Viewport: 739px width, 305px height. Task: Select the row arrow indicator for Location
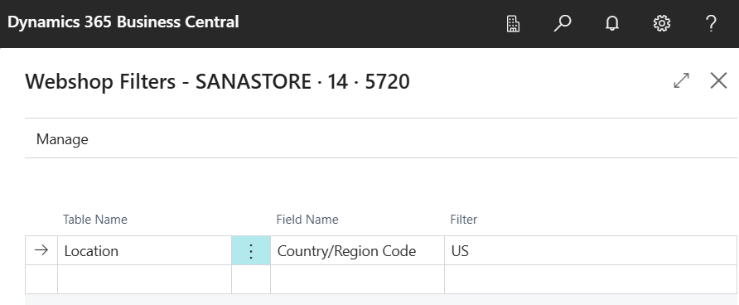pos(41,250)
